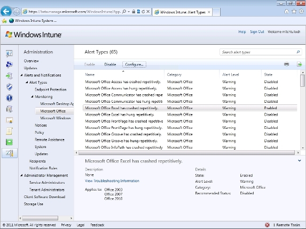Click the navigation tree horizontal scrollbar

click(40, 218)
